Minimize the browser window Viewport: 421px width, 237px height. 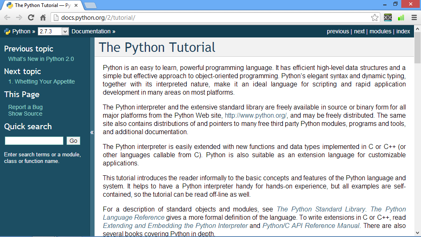[x=385, y=4]
